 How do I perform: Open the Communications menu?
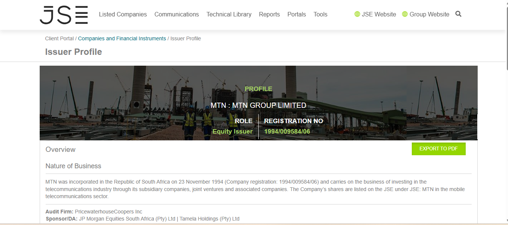[177, 14]
